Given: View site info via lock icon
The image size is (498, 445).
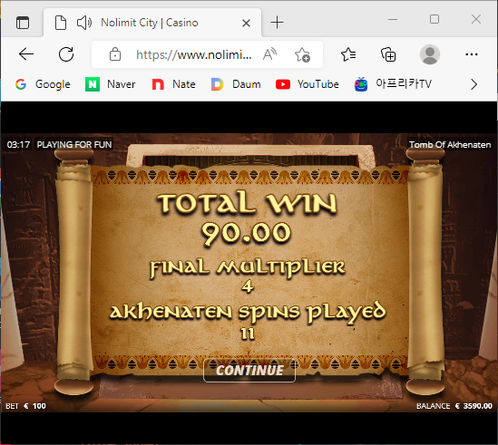Looking at the screenshot, I should click(115, 54).
